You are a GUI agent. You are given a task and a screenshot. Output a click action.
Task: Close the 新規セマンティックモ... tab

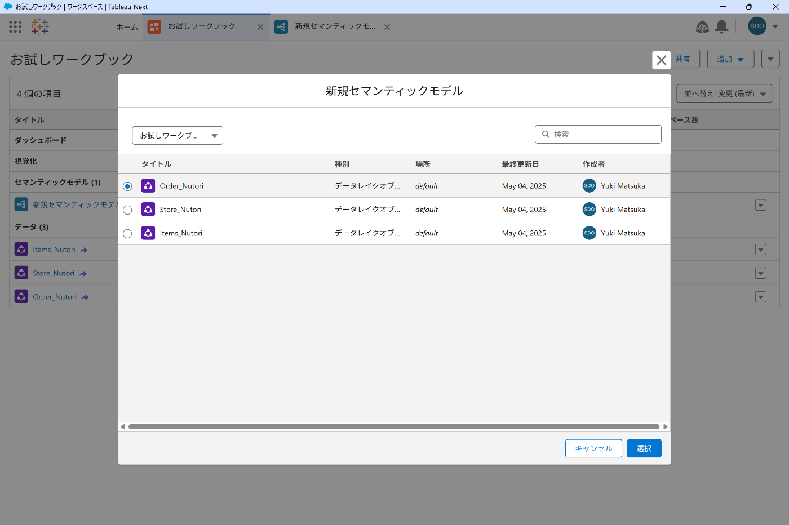click(x=387, y=27)
